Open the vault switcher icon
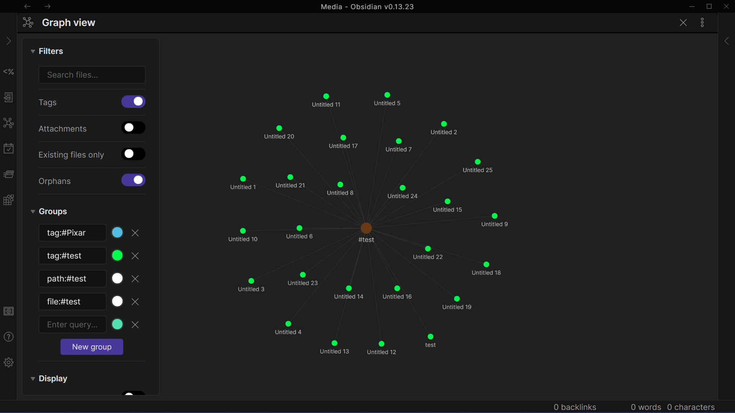 coord(8,311)
